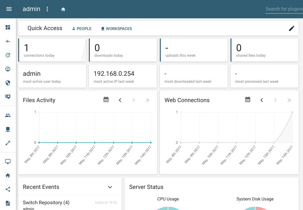Open the workspaces drive icon in sidebar

tap(8, 129)
